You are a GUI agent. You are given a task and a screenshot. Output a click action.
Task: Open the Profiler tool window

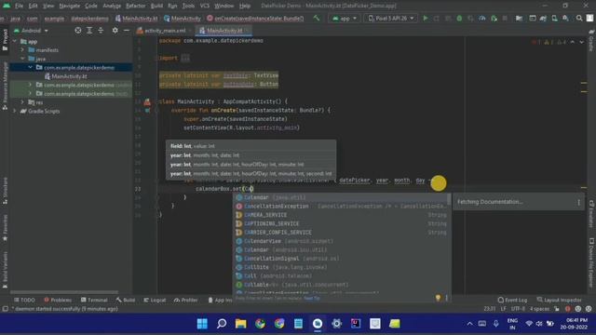186,300
